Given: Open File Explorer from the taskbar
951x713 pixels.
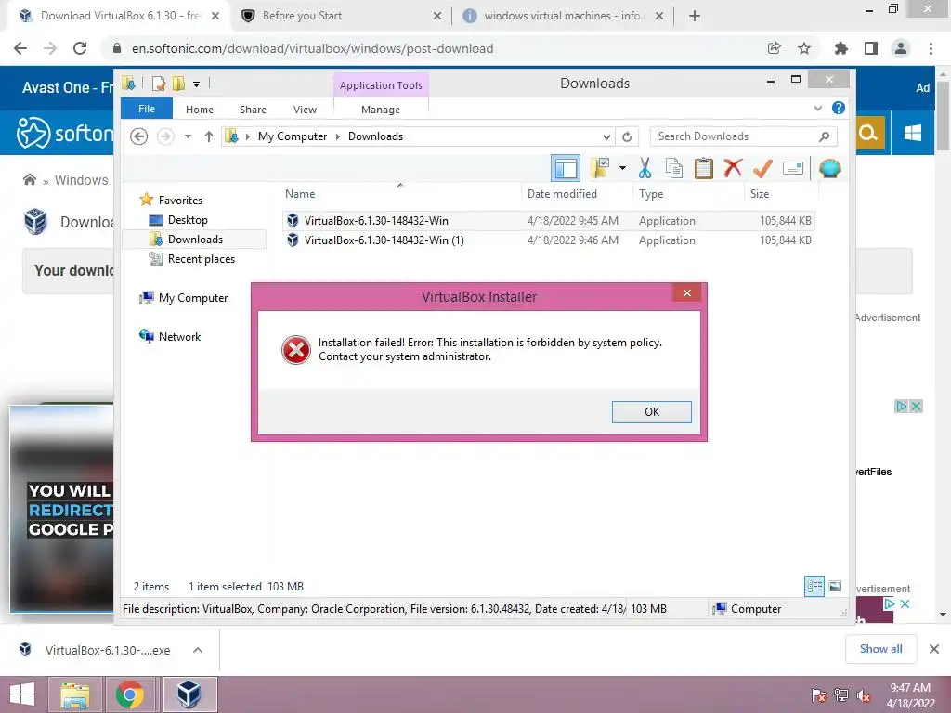Looking at the screenshot, I should [74, 694].
